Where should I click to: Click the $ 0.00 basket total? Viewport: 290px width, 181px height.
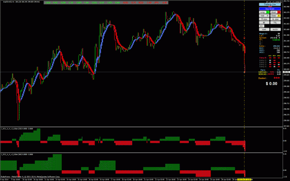pos(271,84)
